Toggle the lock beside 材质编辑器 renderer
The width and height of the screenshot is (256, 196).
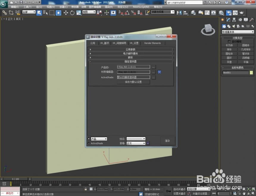pos(159,72)
